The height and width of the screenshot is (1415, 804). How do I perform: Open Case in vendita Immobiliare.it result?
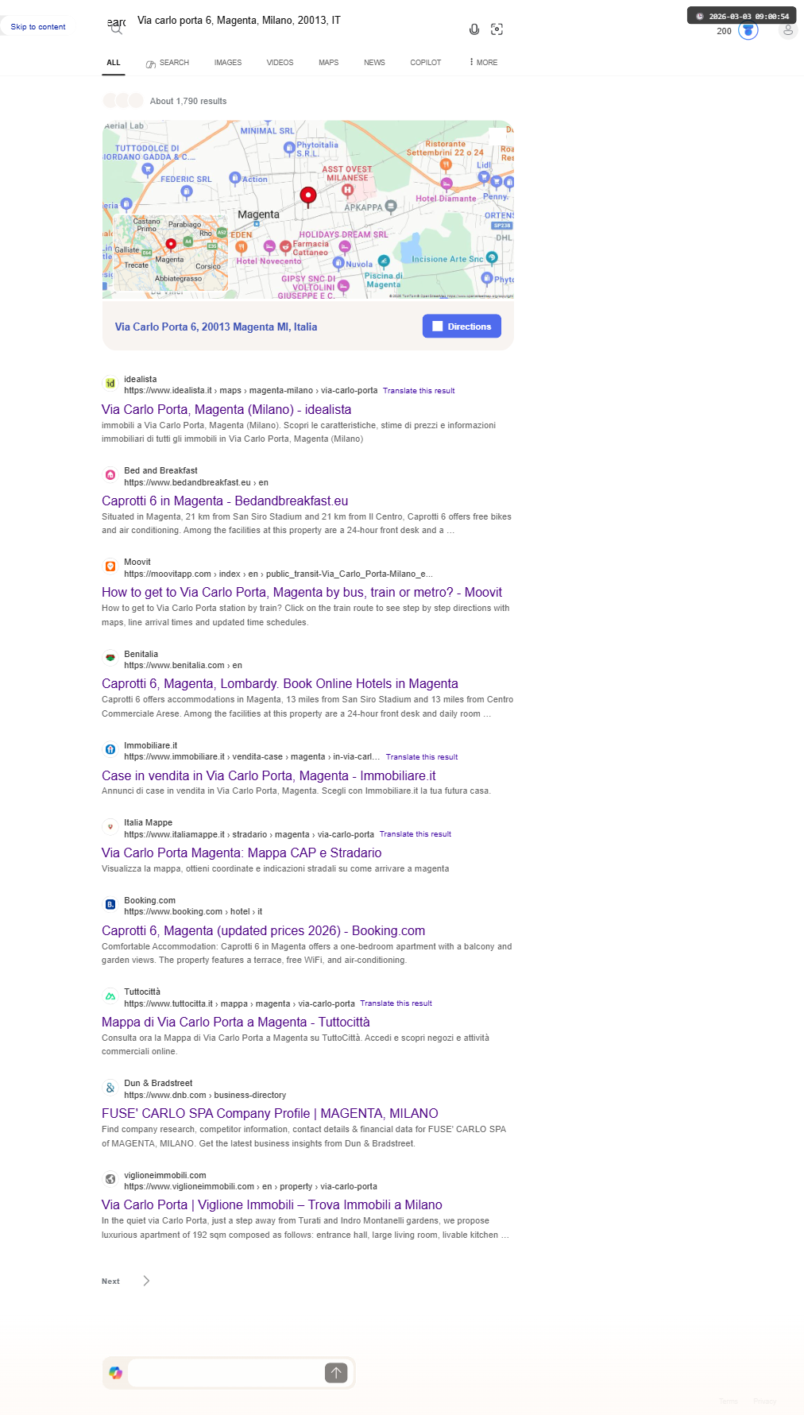click(269, 776)
